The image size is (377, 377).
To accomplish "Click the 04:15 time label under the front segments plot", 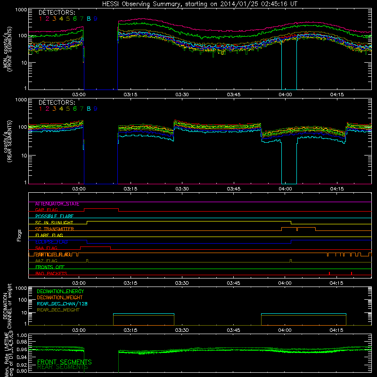I will pos(337,95).
